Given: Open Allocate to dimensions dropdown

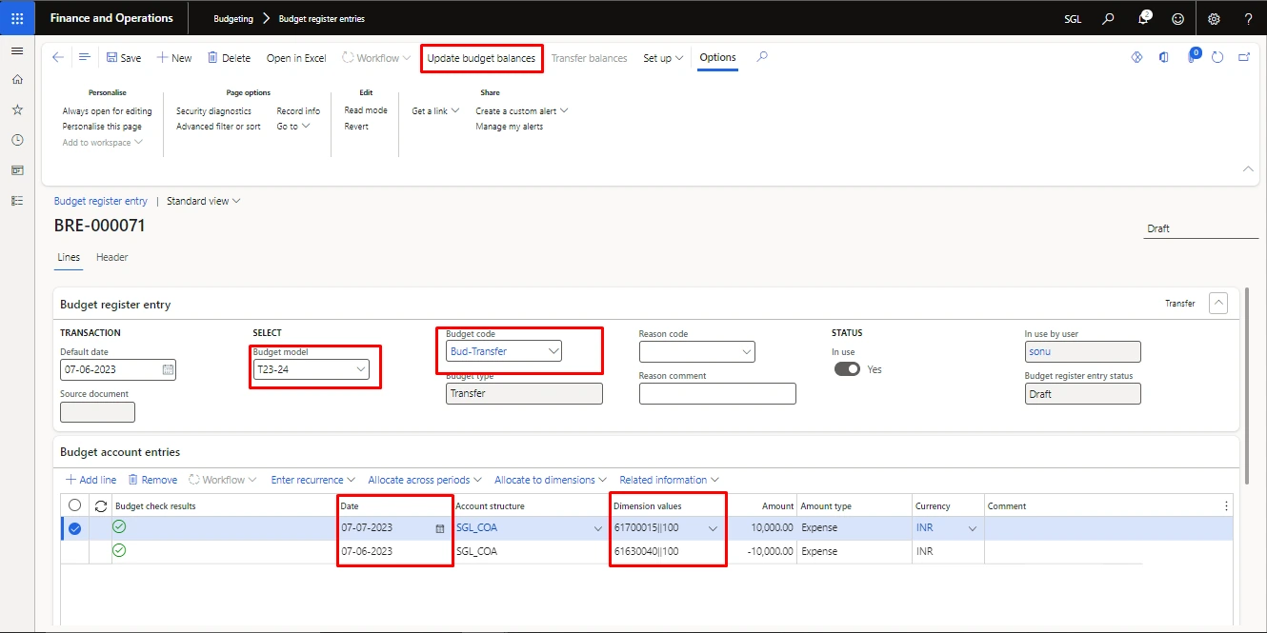Looking at the screenshot, I should pyautogui.click(x=552, y=480).
